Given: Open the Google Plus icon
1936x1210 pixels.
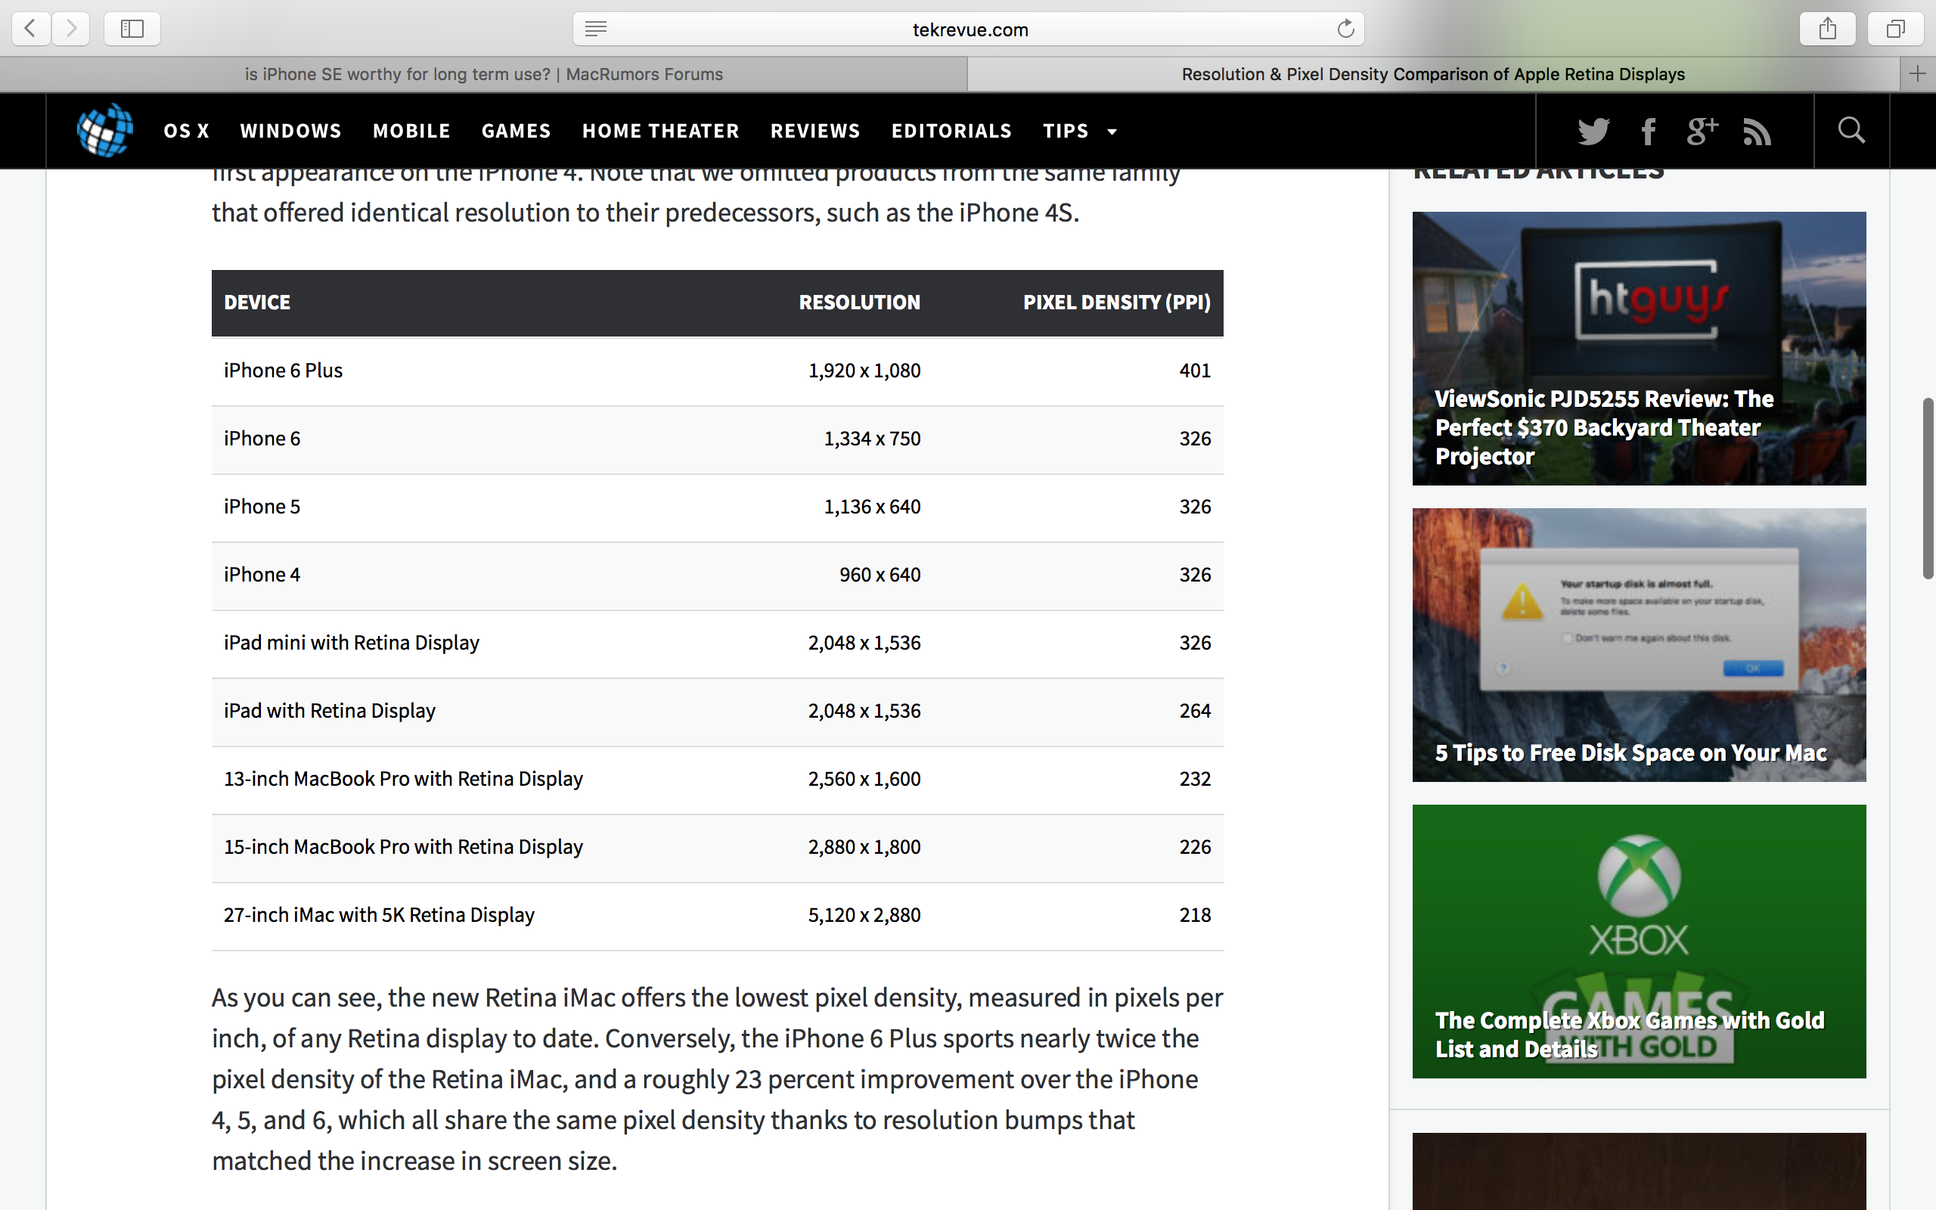Looking at the screenshot, I should pyautogui.click(x=1702, y=130).
